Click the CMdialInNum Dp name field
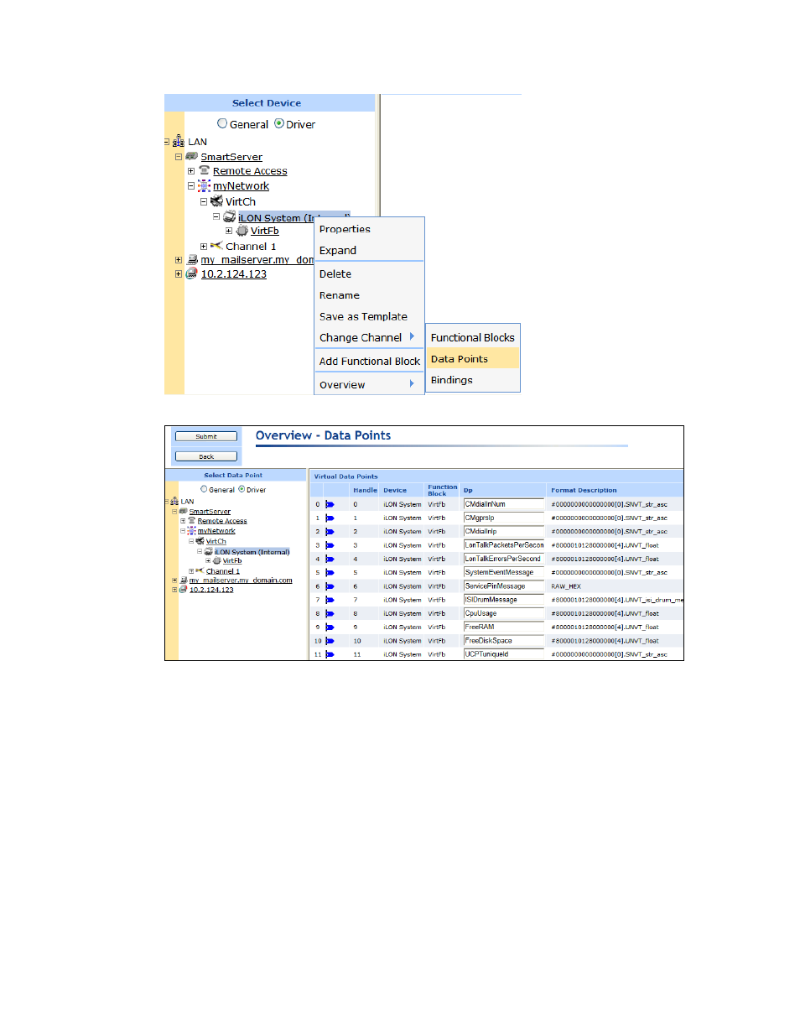The width and height of the screenshot is (800, 1036). pos(504,504)
